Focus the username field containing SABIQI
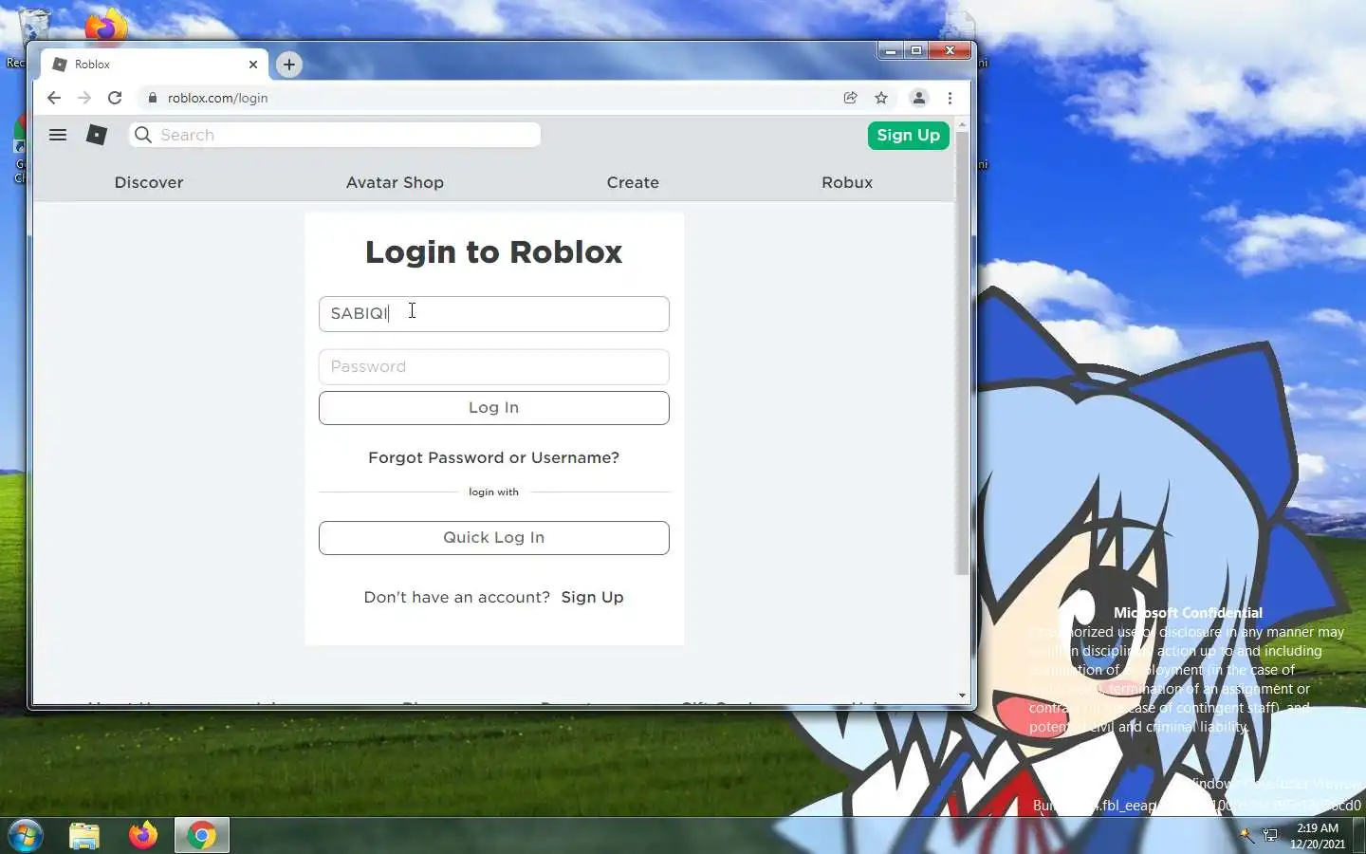 (x=494, y=314)
